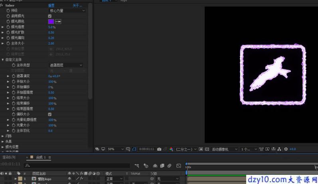Toggle stopwatch for 辉光颜色 property

(8, 22)
